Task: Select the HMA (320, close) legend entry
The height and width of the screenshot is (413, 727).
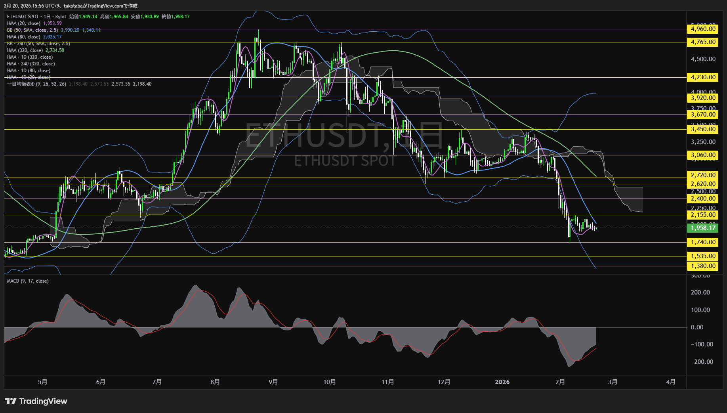Action: tap(25, 50)
